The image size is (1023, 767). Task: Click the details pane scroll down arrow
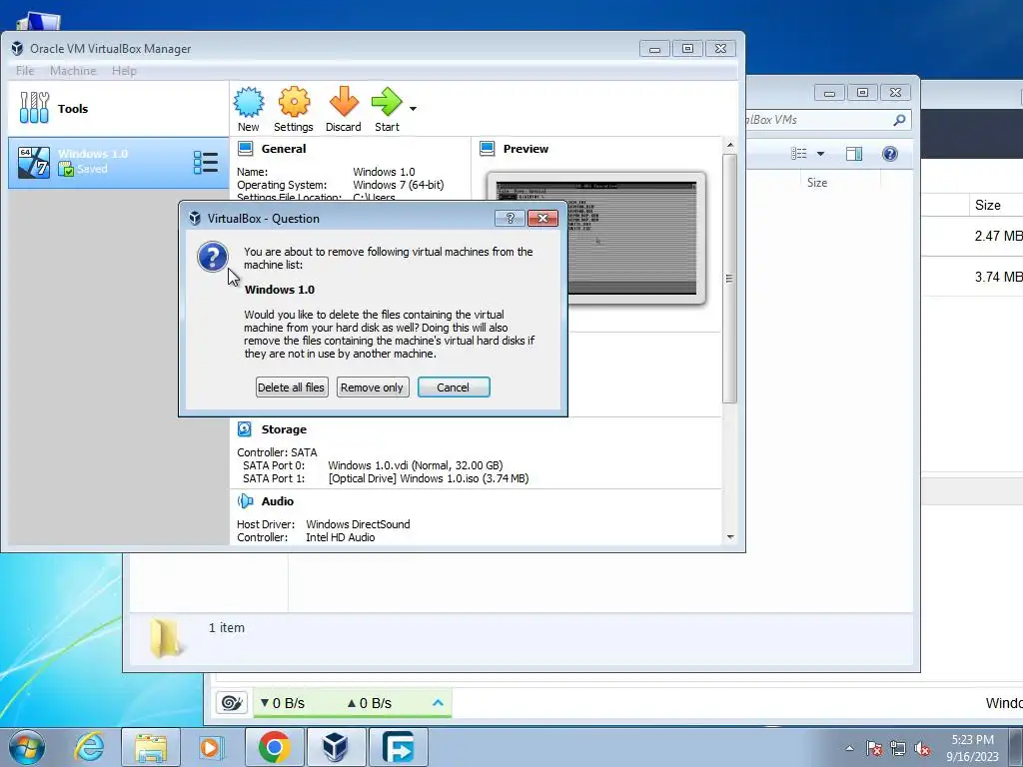[x=730, y=537]
